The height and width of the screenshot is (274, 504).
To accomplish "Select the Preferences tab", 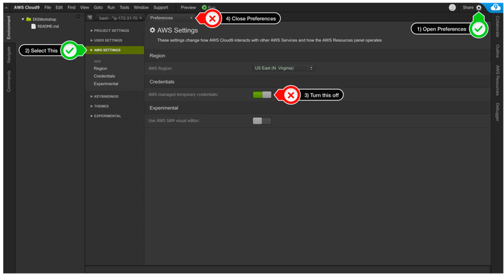I will pyautogui.click(x=161, y=18).
